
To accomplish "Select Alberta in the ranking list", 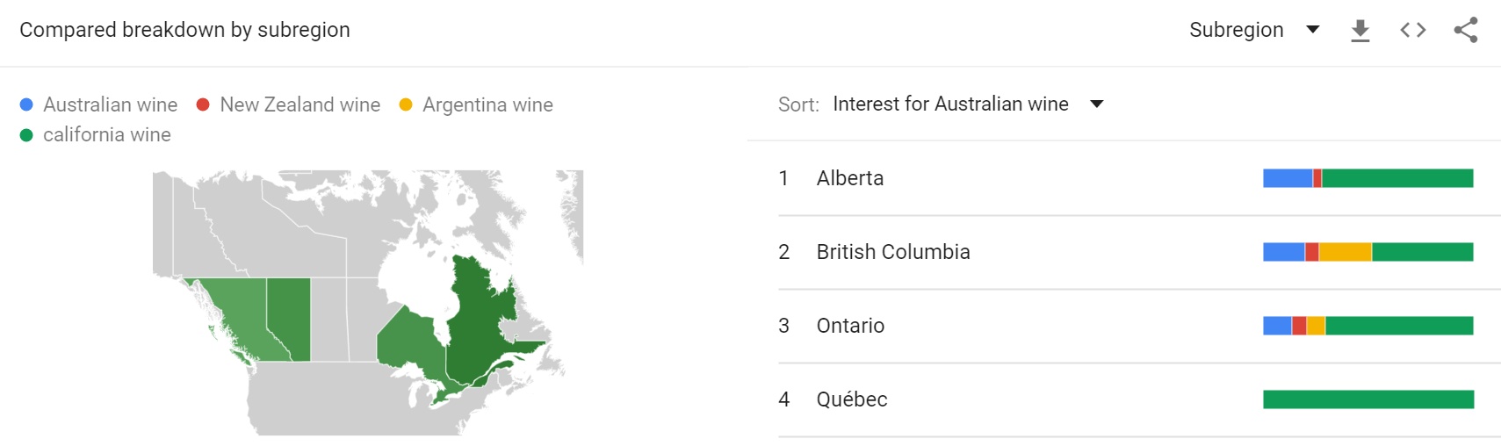I will (x=849, y=178).
